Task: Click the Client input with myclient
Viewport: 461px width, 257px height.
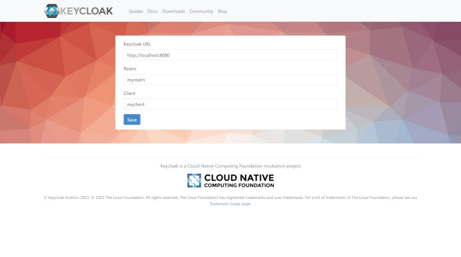Action: 230,104
